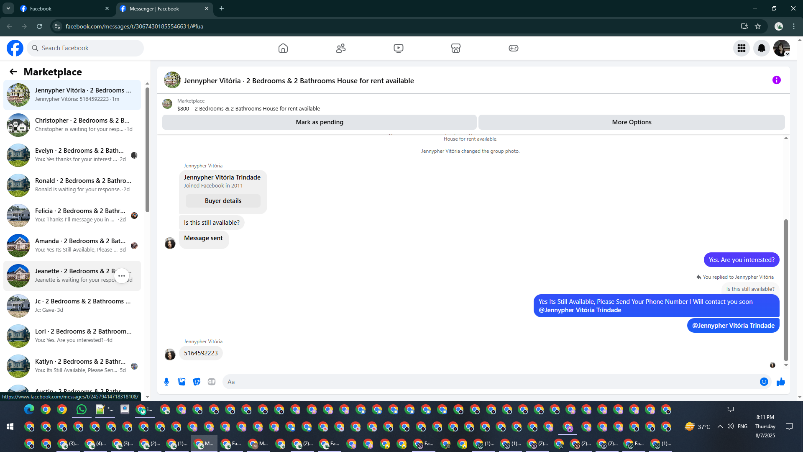Open the Amanda conversation
The image size is (803, 452).
coord(72,245)
